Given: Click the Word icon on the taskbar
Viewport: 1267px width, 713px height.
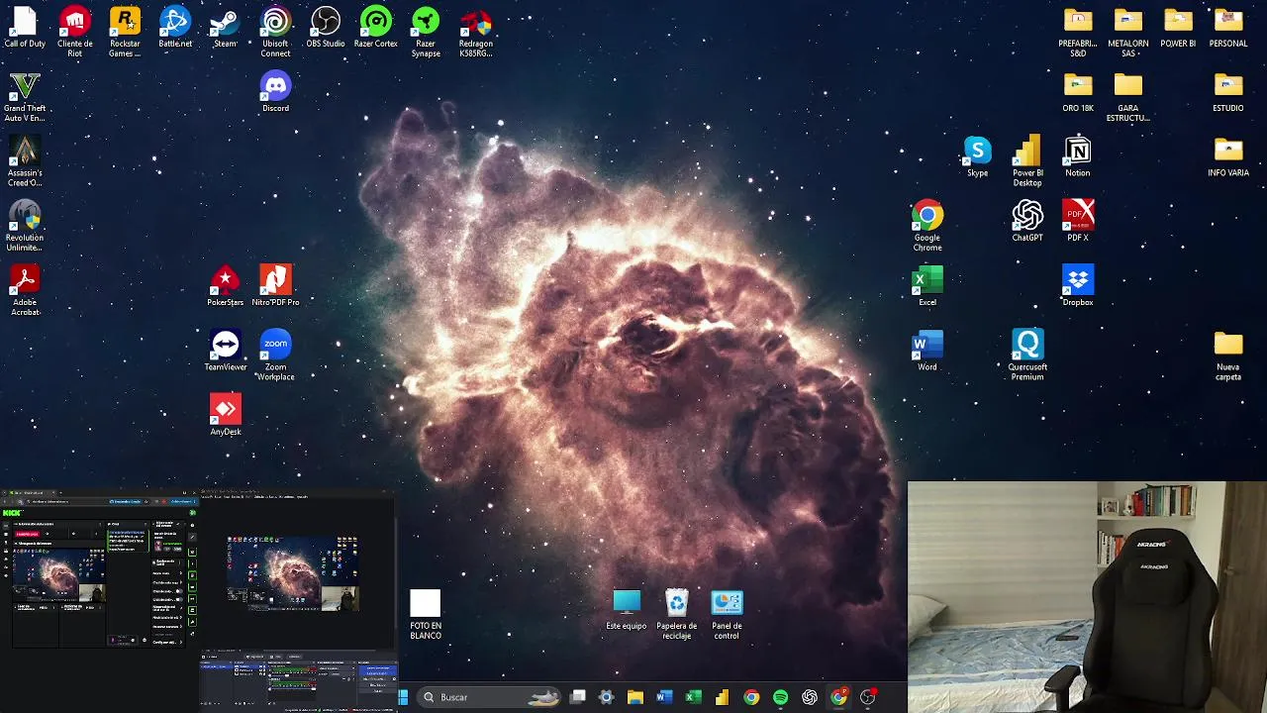Looking at the screenshot, I should [x=664, y=697].
